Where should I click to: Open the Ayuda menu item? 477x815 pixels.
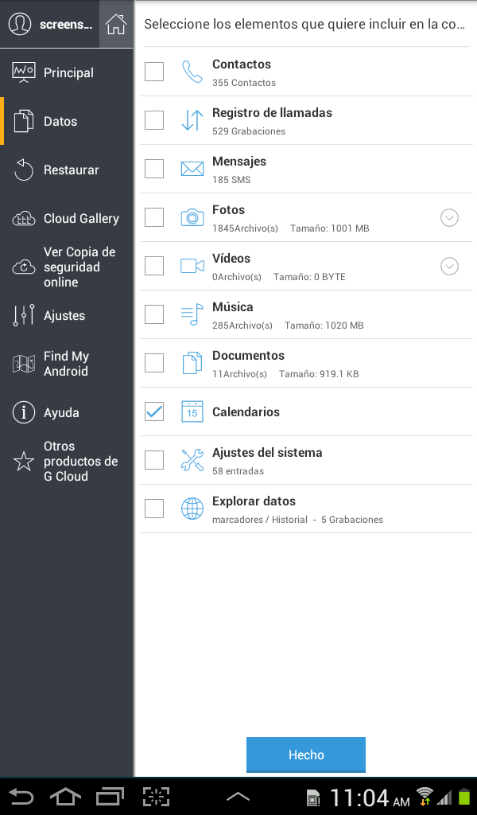(x=67, y=413)
